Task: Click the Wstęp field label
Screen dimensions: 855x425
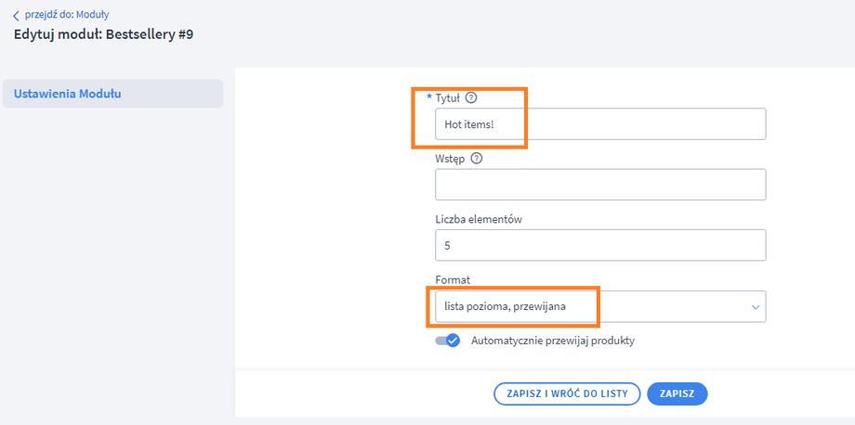Action: 450,159
